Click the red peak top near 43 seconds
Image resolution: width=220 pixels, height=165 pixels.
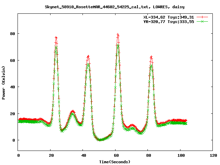88,56
